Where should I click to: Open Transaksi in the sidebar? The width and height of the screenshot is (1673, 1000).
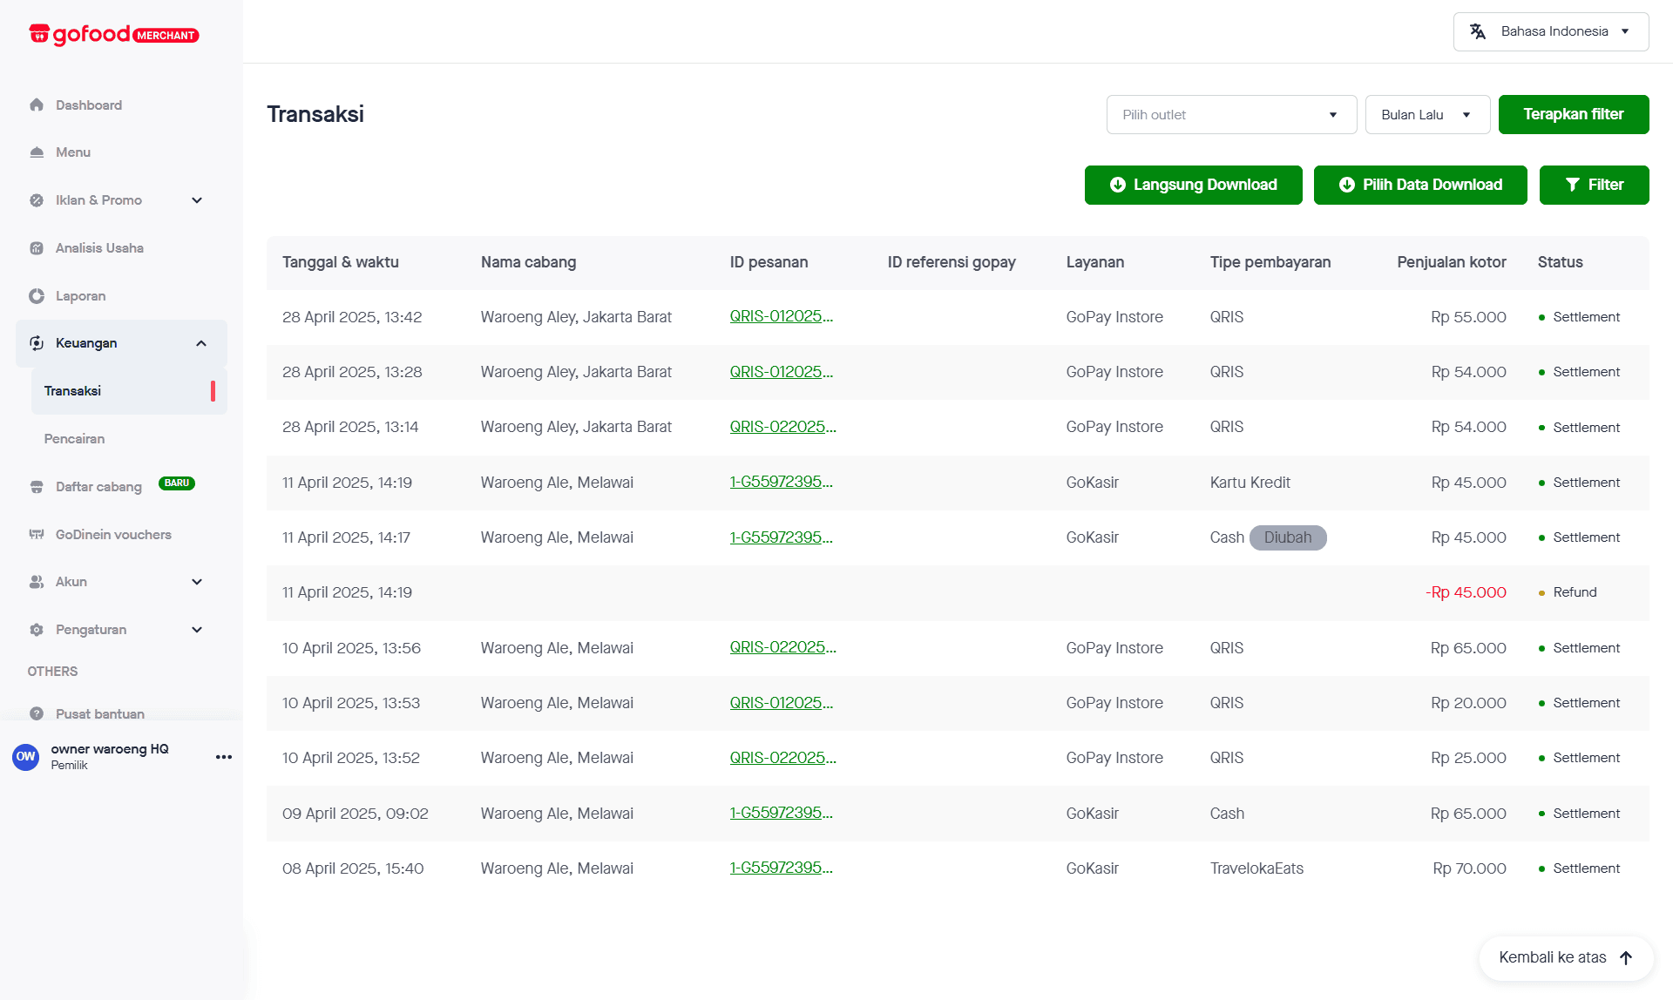[129, 391]
